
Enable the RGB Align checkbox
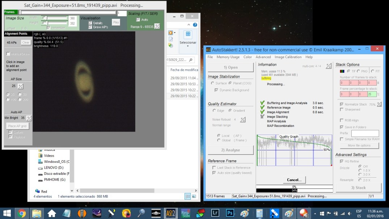pos(342,120)
